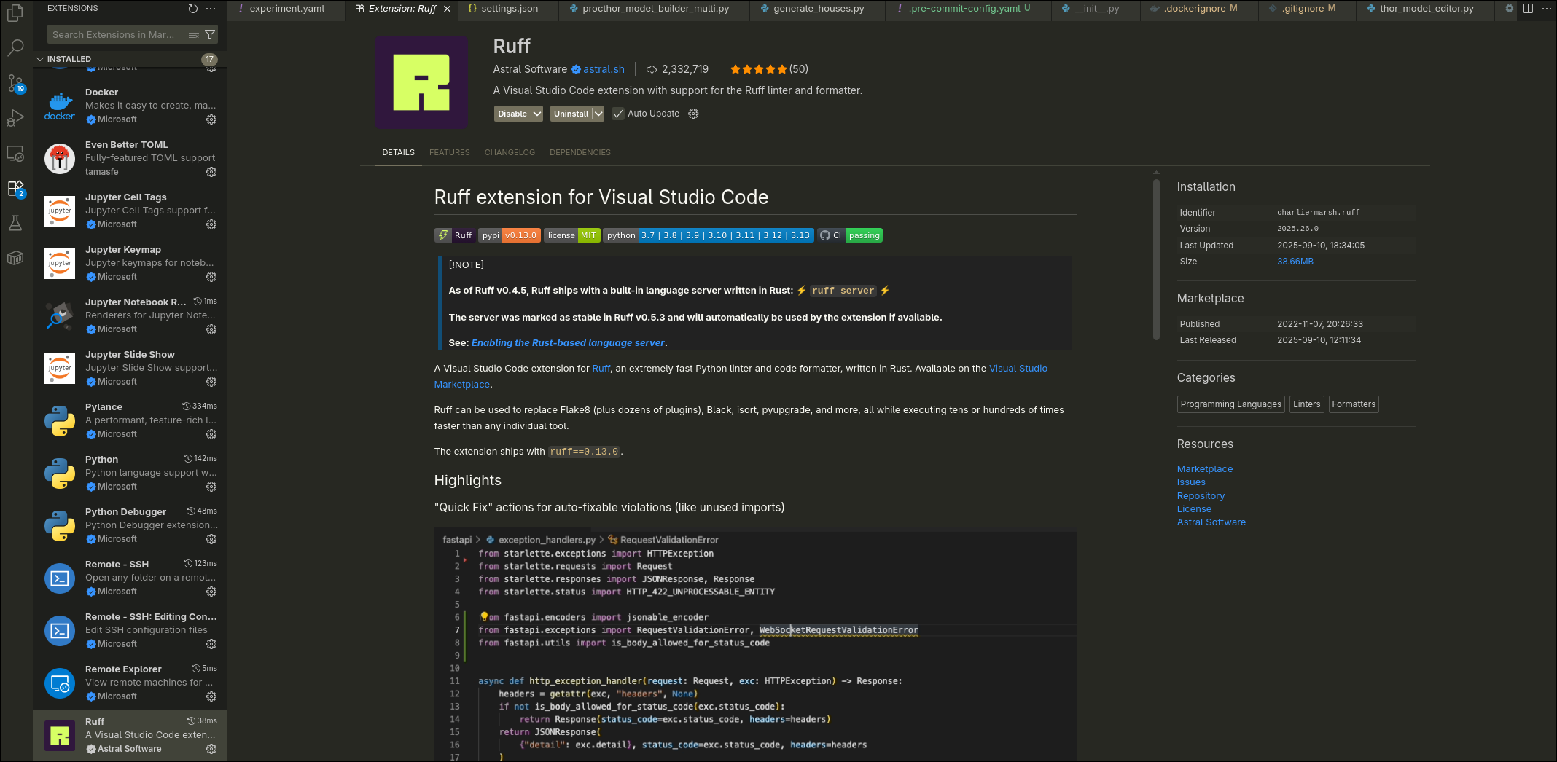Viewport: 1557px width, 762px height.
Task: Refresh the extensions list
Action: coord(192,9)
